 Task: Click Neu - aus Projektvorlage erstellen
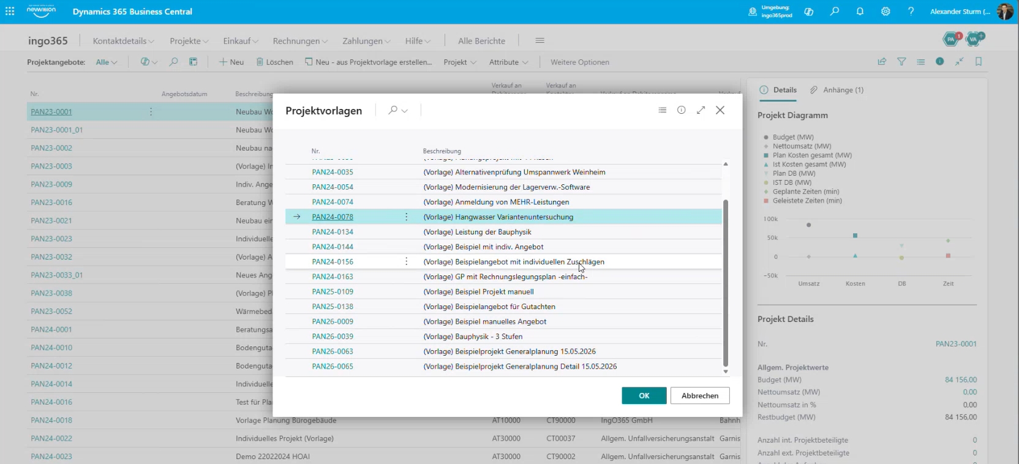click(x=369, y=62)
